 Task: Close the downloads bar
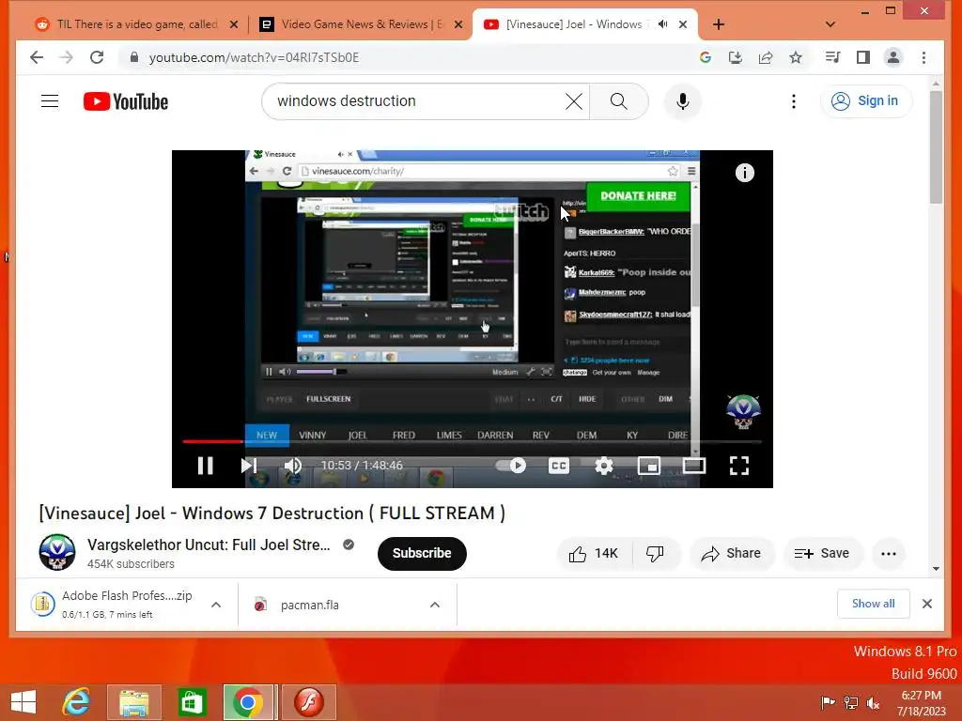coord(927,604)
